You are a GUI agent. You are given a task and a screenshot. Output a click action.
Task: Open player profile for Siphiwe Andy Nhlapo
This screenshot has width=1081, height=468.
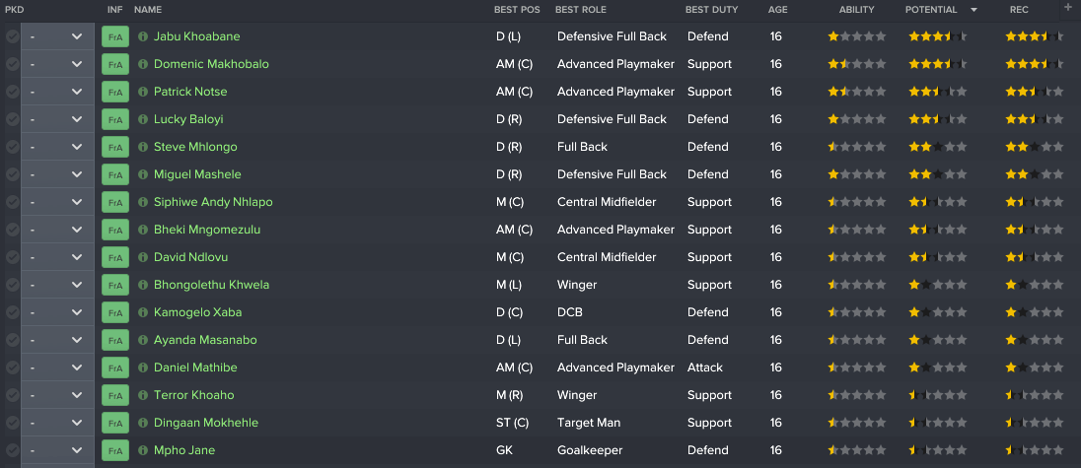click(213, 202)
